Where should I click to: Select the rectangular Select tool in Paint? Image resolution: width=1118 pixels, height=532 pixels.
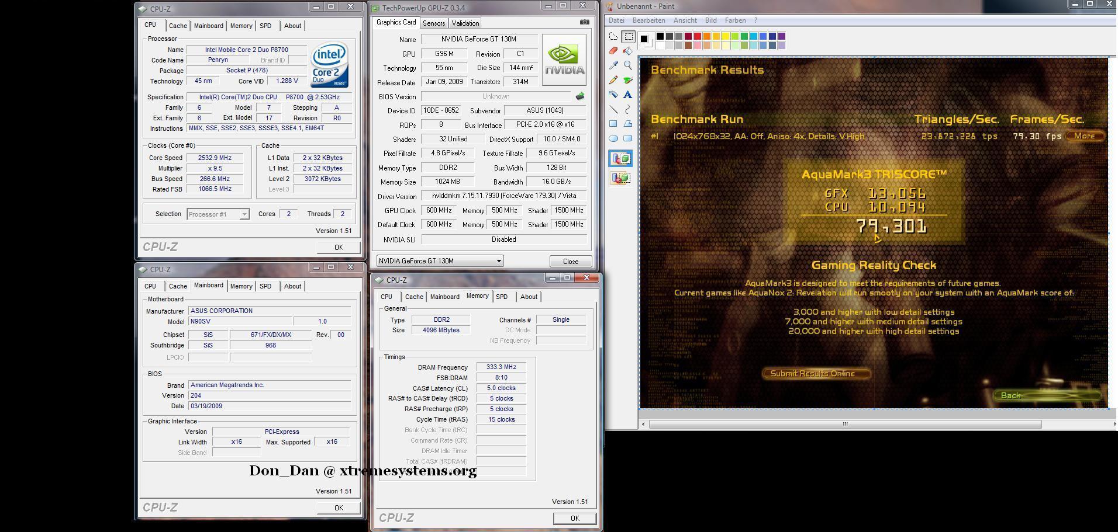pos(628,37)
